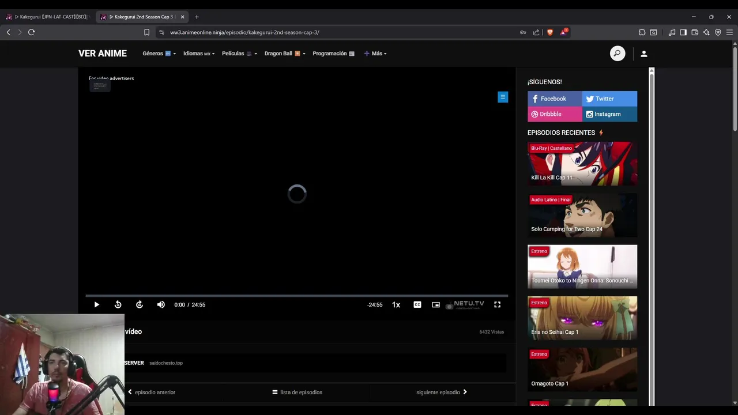Open Kill La Kill Cap 11 thumbnail

[x=582, y=164]
